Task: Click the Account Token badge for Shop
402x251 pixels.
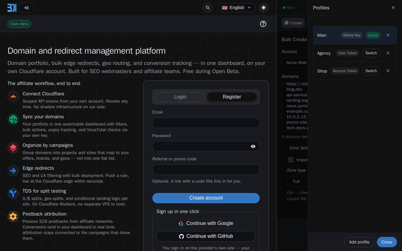Action: pos(345,71)
